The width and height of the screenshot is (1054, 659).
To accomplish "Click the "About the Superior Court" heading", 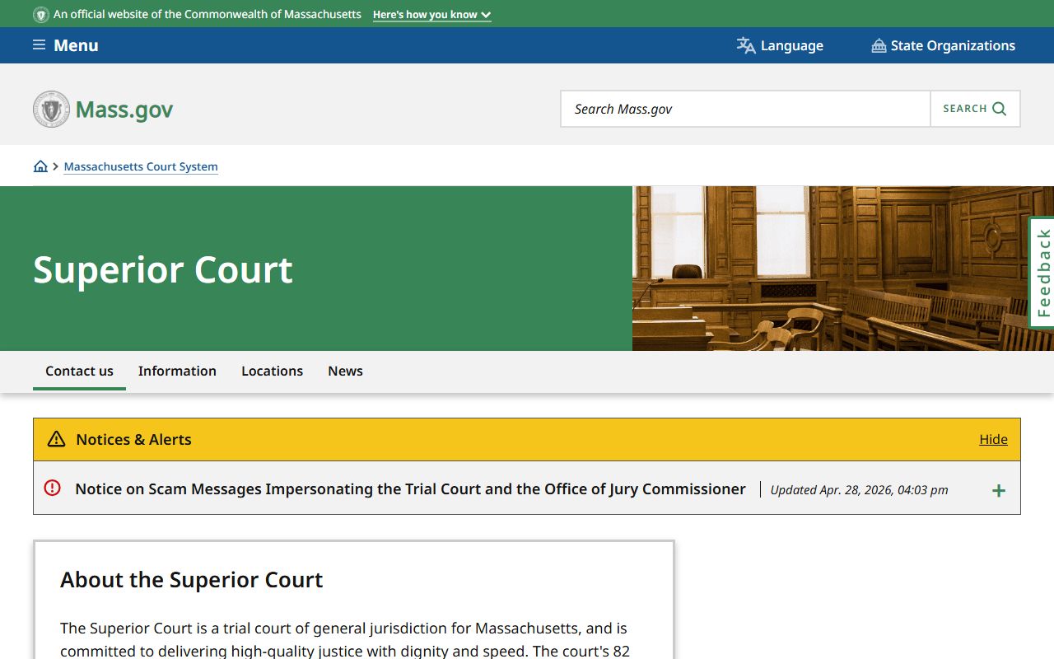I will (x=192, y=580).
